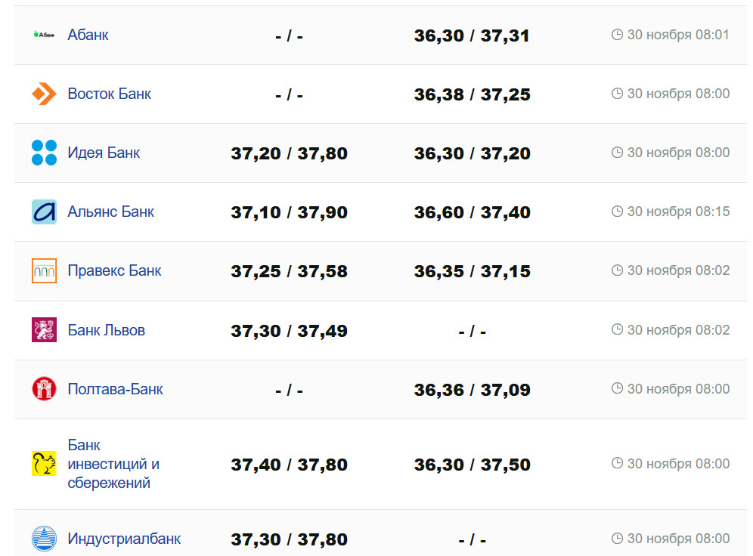Click the orange Правекс Банк logo
Screen dimensions: 753x556
click(44, 270)
